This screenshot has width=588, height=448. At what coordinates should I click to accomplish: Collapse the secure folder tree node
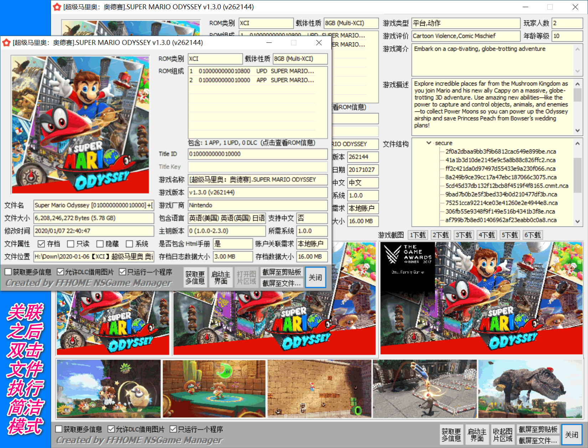click(429, 143)
